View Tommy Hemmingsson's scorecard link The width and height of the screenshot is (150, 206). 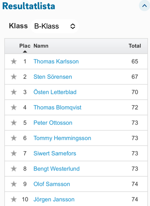point(62,138)
